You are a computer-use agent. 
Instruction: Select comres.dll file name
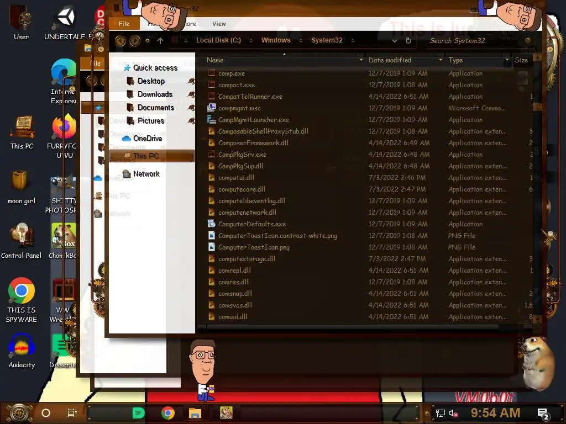pyautogui.click(x=233, y=282)
